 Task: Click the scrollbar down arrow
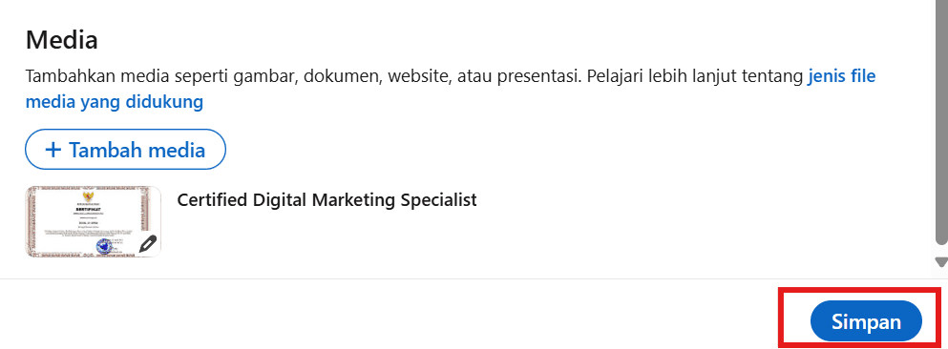pos(941,262)
